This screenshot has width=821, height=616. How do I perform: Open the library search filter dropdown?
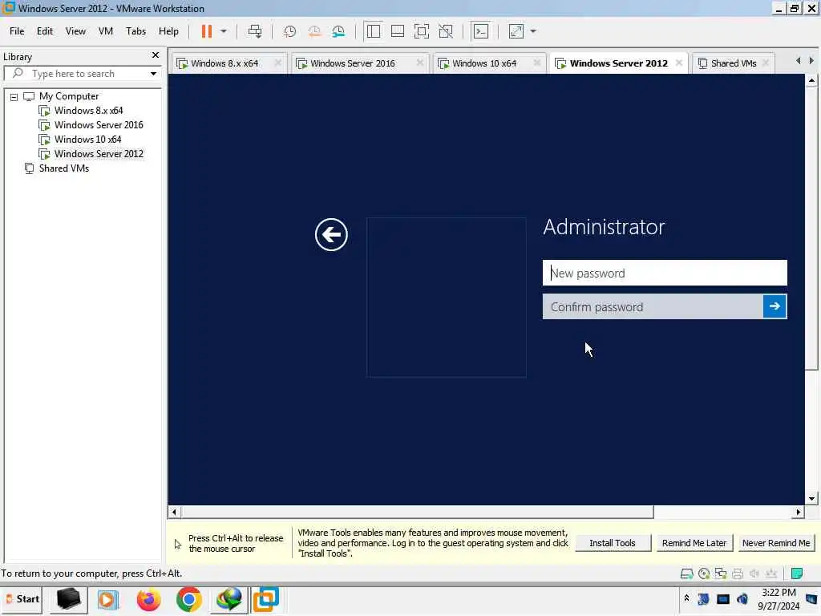[x=153, y=74]
